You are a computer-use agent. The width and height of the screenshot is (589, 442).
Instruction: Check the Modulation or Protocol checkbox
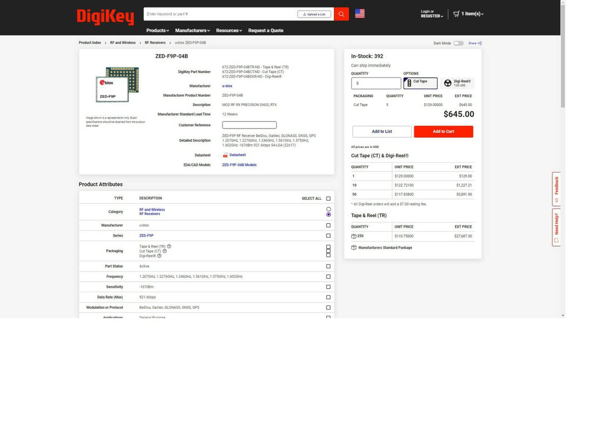[x=328, y=308]
